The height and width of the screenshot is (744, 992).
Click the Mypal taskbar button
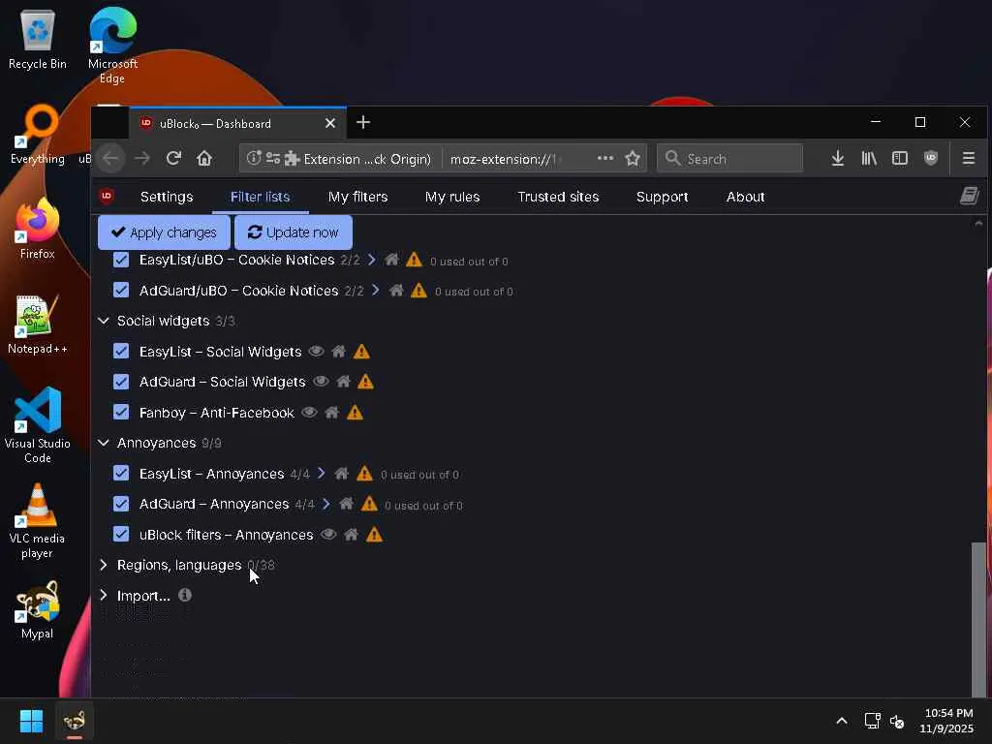75,721
